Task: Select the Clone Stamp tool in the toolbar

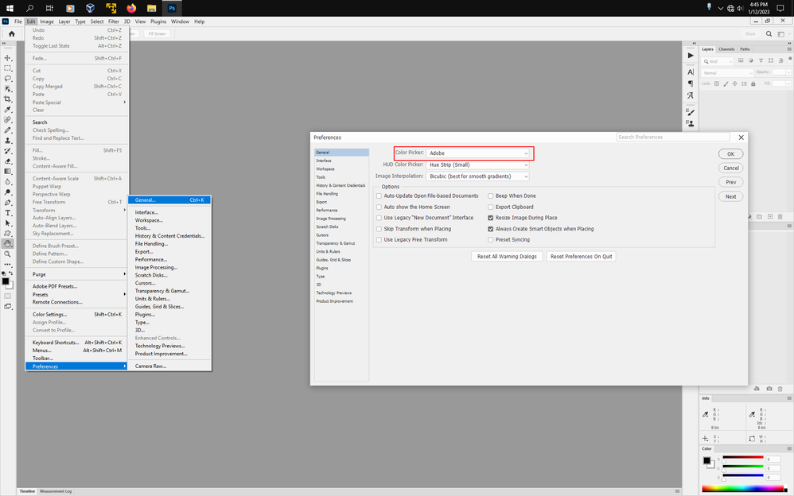Action: 8,140
